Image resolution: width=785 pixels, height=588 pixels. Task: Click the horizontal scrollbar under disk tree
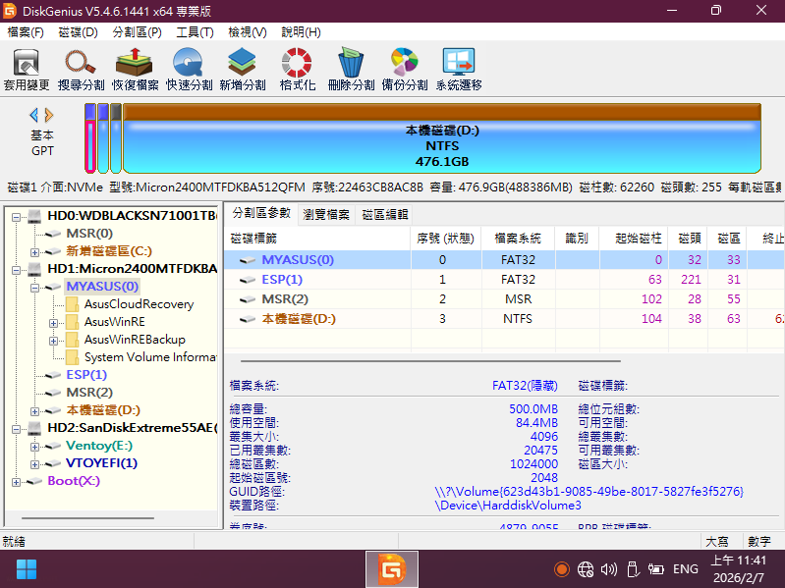click(x=87, y=518)
